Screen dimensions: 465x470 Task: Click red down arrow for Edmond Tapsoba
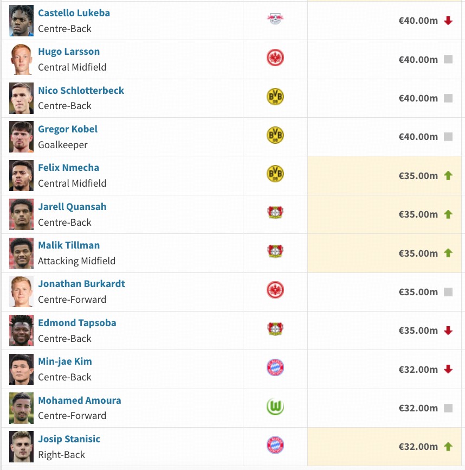(x=448, y=331)
